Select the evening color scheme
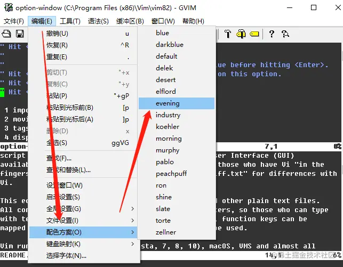343x267 pixels. point(177,103)
